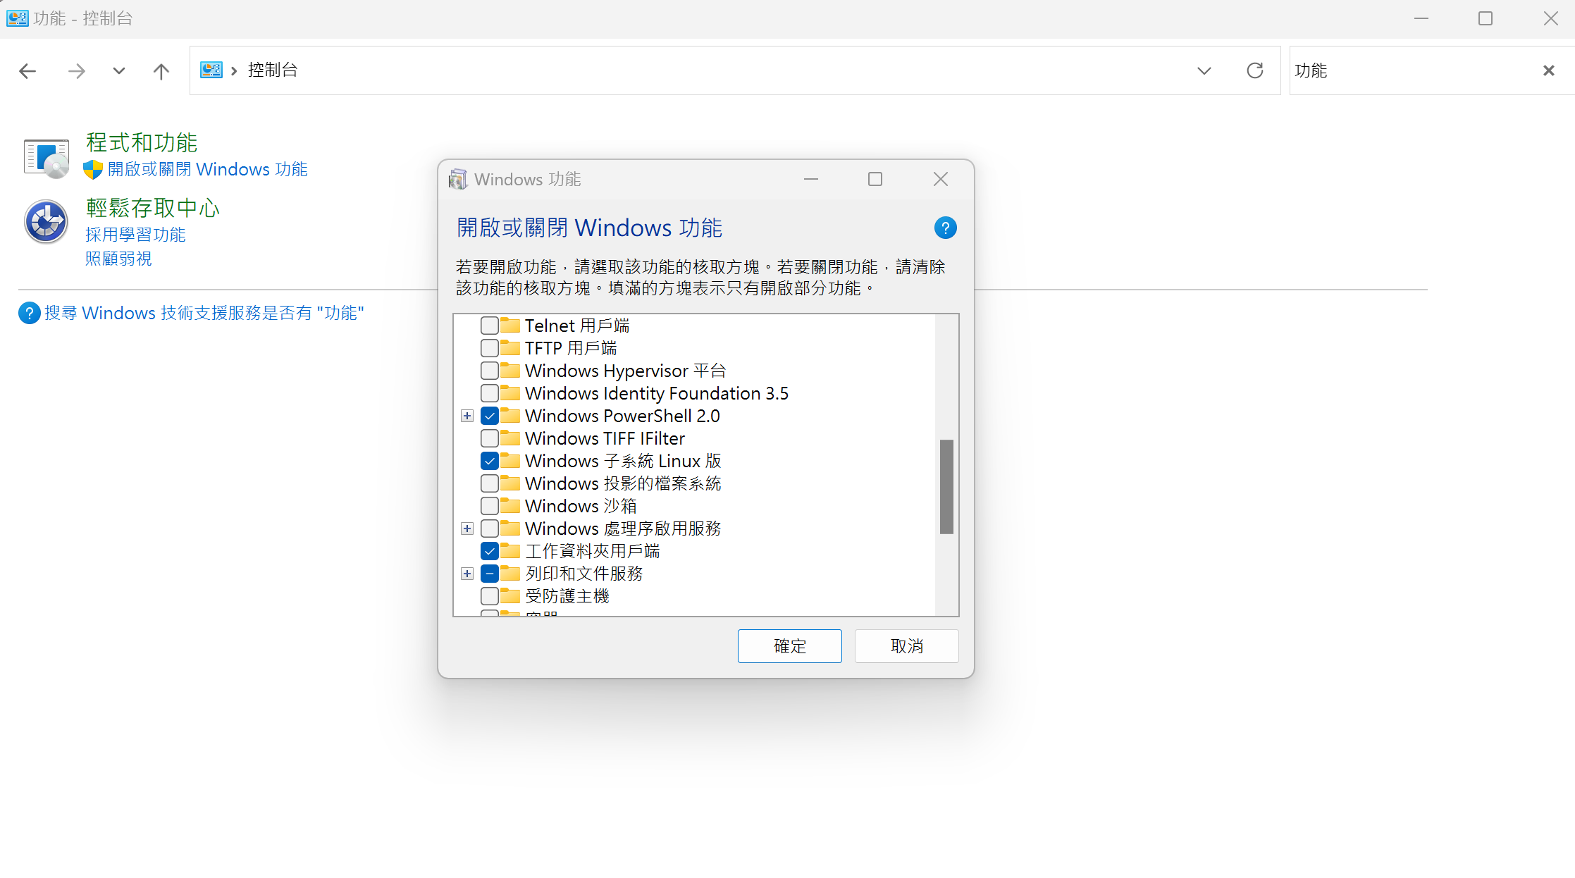Click folder icon of Windows 沙箱
This screenshot has height=878, width=1575.
pos(510,506)
